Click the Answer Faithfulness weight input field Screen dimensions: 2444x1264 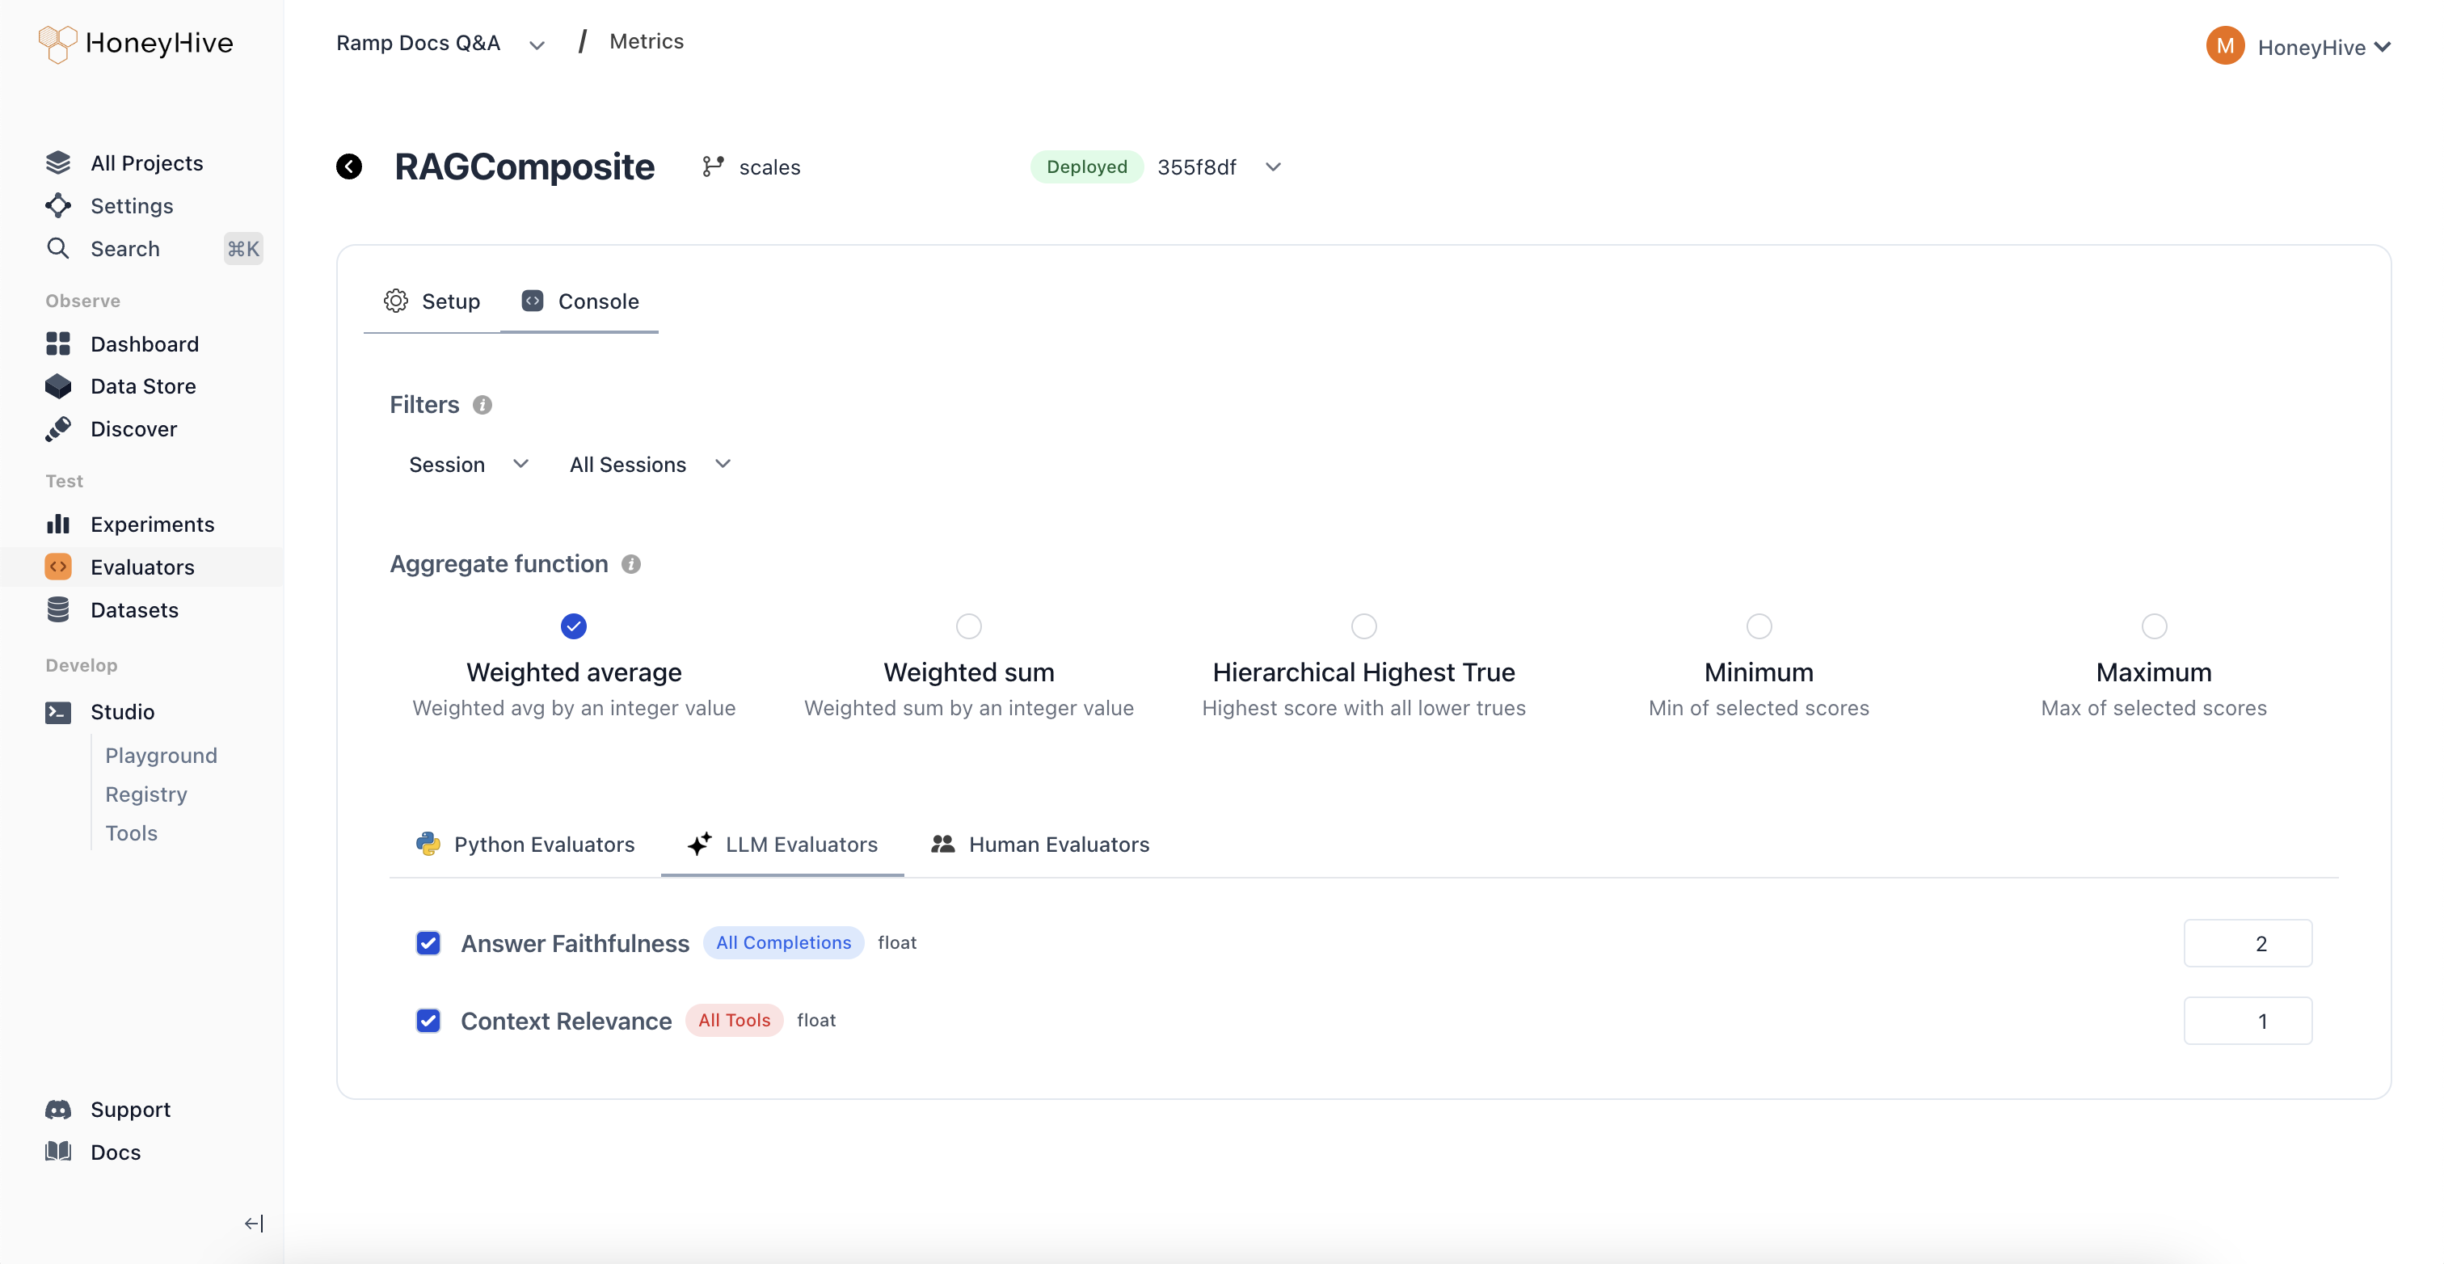coord(2247,943)
